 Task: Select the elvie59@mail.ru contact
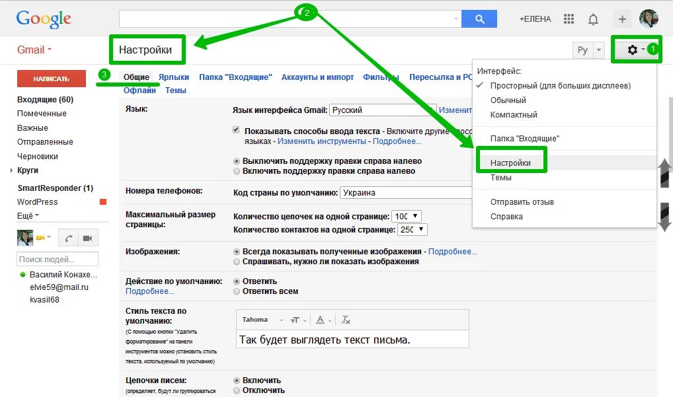[59, 287]
